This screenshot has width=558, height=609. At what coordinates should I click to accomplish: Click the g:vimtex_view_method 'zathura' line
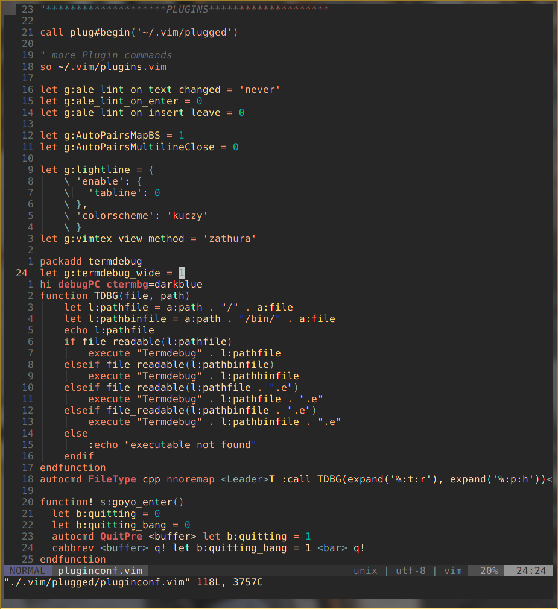coord(148,238)
